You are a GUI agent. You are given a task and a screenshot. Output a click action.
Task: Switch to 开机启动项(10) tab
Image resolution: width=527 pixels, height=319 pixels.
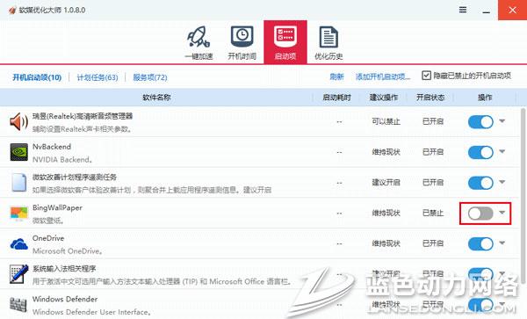pos(37,77)
